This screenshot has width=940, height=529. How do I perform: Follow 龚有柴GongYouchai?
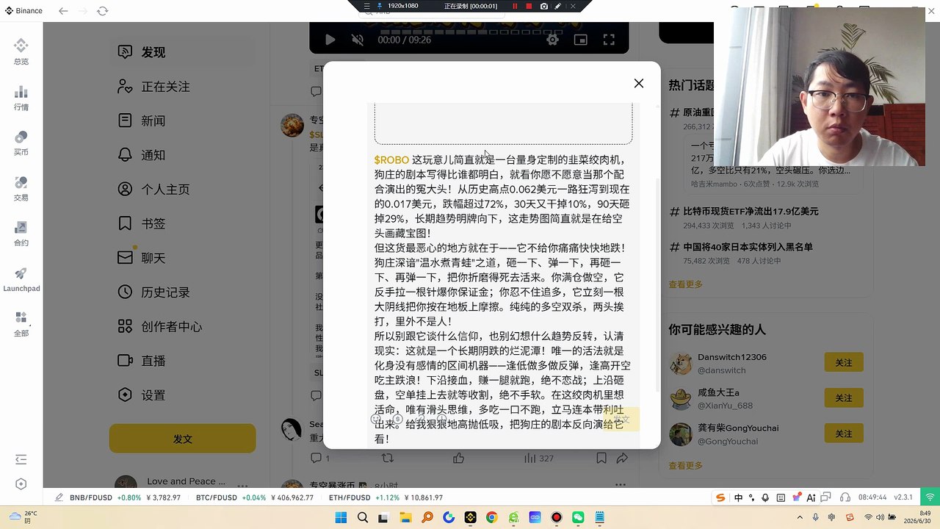[x=844, y=433]
